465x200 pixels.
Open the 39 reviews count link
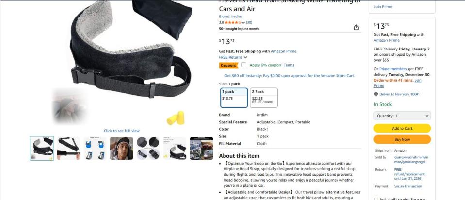click(249, 22)
